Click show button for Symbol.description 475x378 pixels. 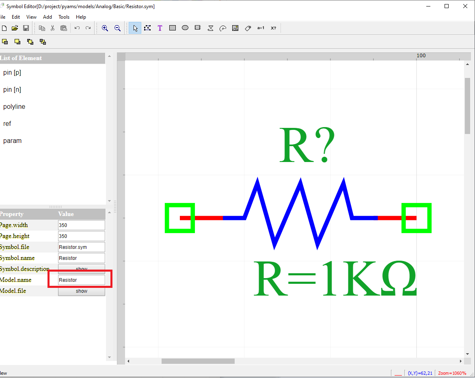82,269
